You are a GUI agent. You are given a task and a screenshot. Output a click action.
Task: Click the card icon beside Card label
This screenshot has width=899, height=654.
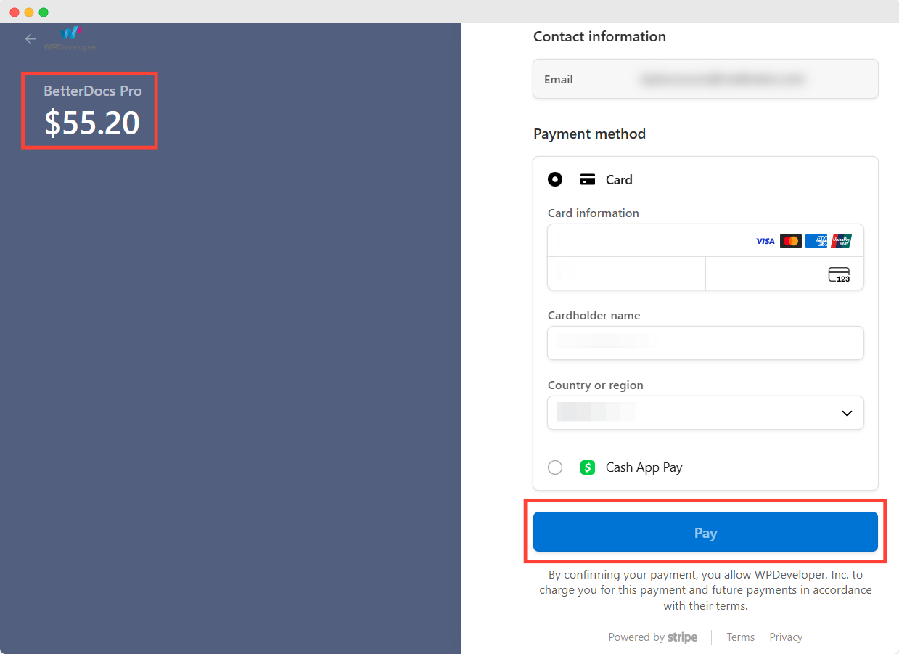(x=587, y=179)
